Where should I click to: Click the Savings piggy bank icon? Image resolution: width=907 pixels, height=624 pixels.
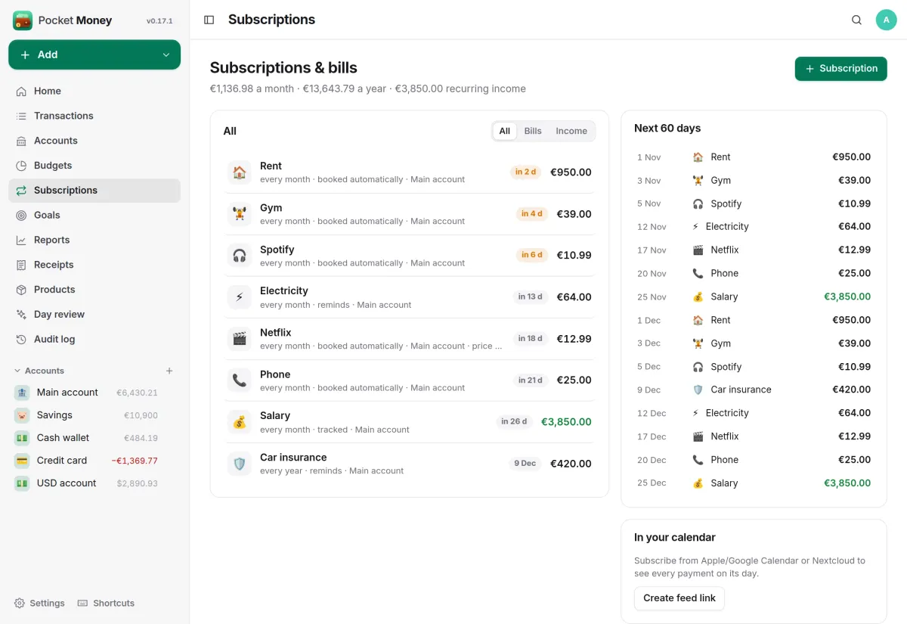(22, 415)
